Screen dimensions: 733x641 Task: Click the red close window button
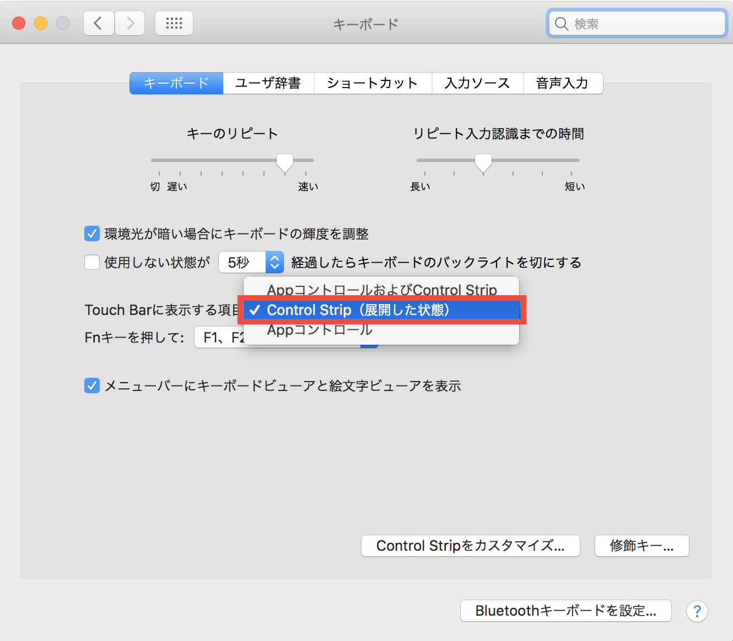pyautogui.click(x=19, y=23)
